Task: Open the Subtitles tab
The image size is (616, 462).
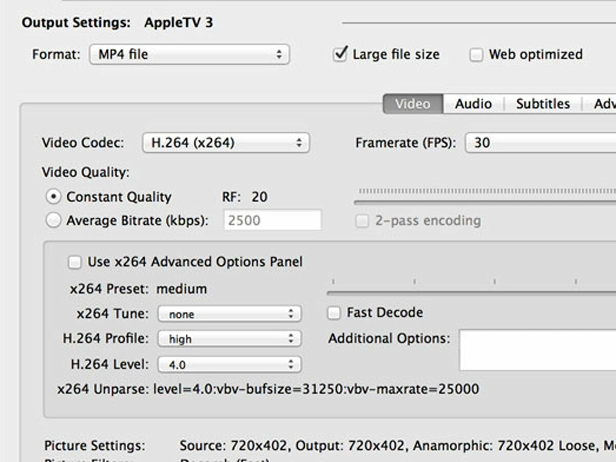Action: 543,104
